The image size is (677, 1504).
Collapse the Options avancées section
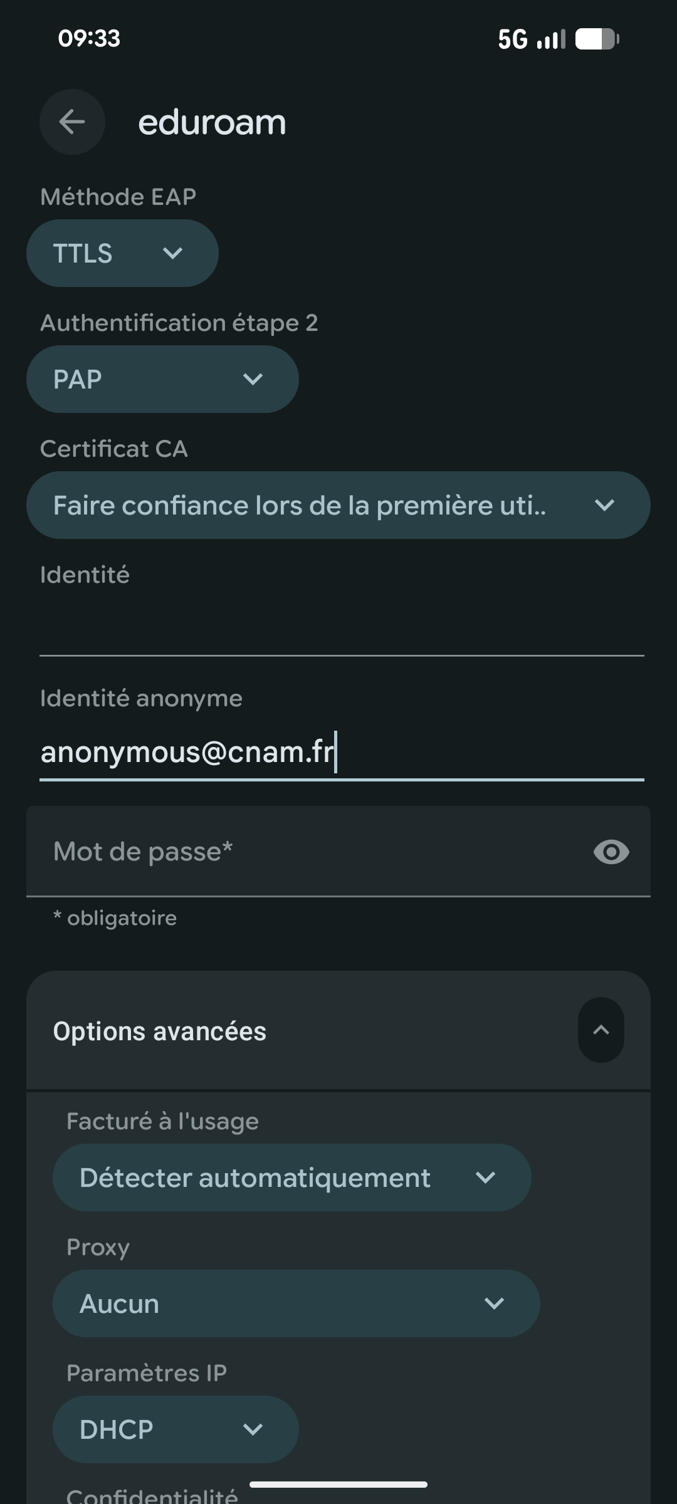click(601, 1030)
